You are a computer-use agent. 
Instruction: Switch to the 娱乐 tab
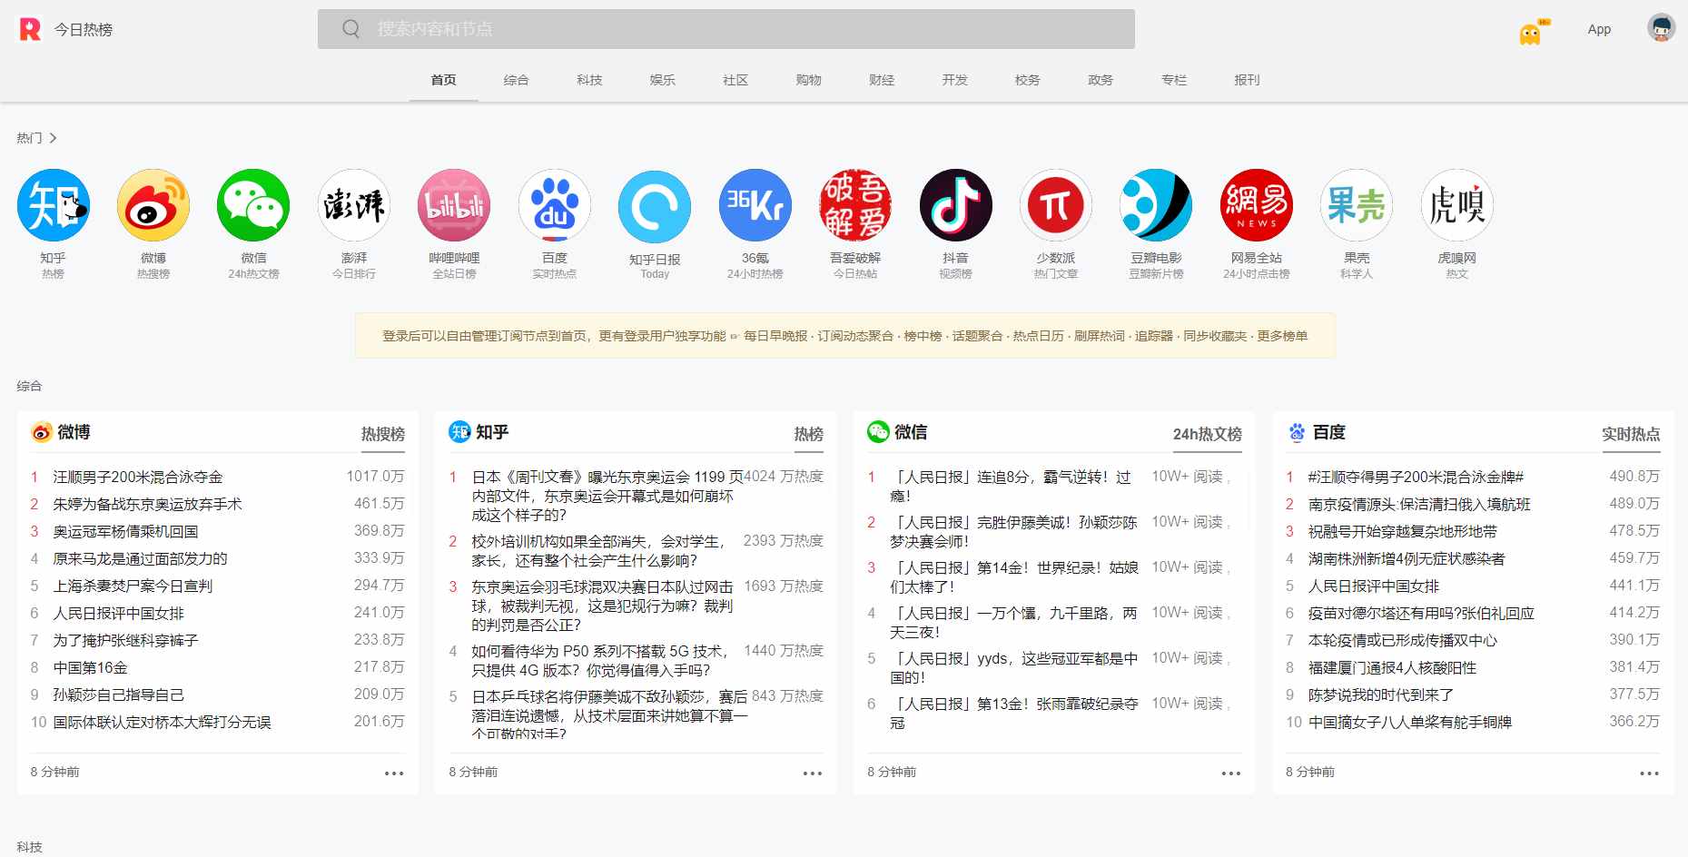pyautogui.click(x=662, y=80)
